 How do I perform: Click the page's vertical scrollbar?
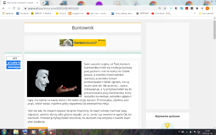click(214, 72)
